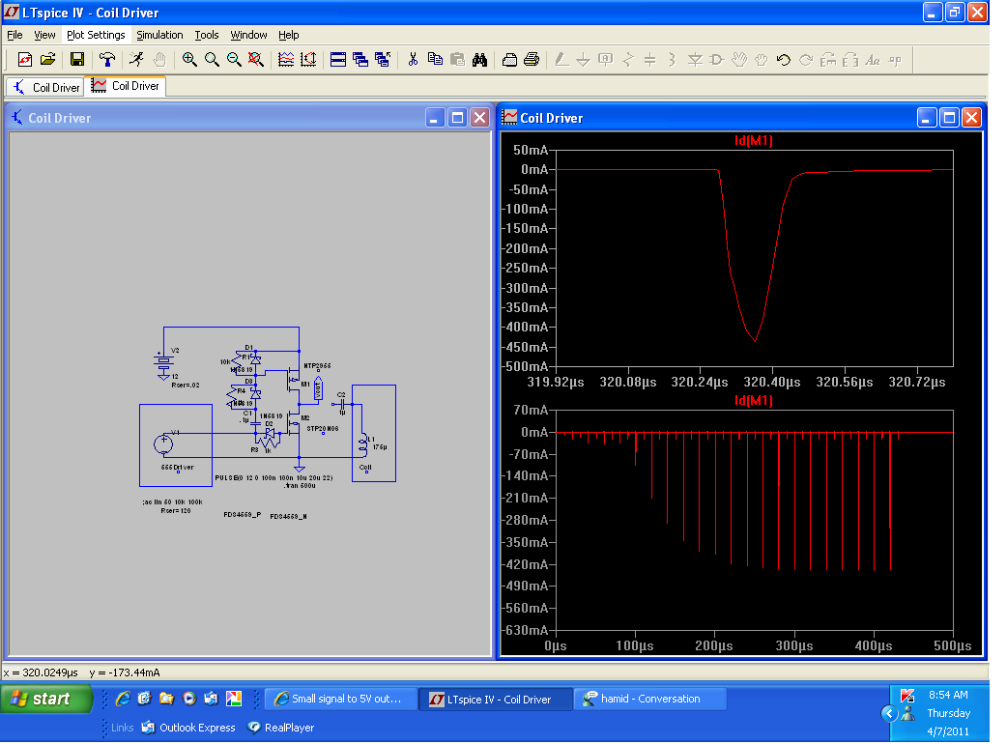The width and height of the screenshot is (1007, 744).
Task: Launch Outlook Express from the quick links
Action: click(x=188, y=728)
